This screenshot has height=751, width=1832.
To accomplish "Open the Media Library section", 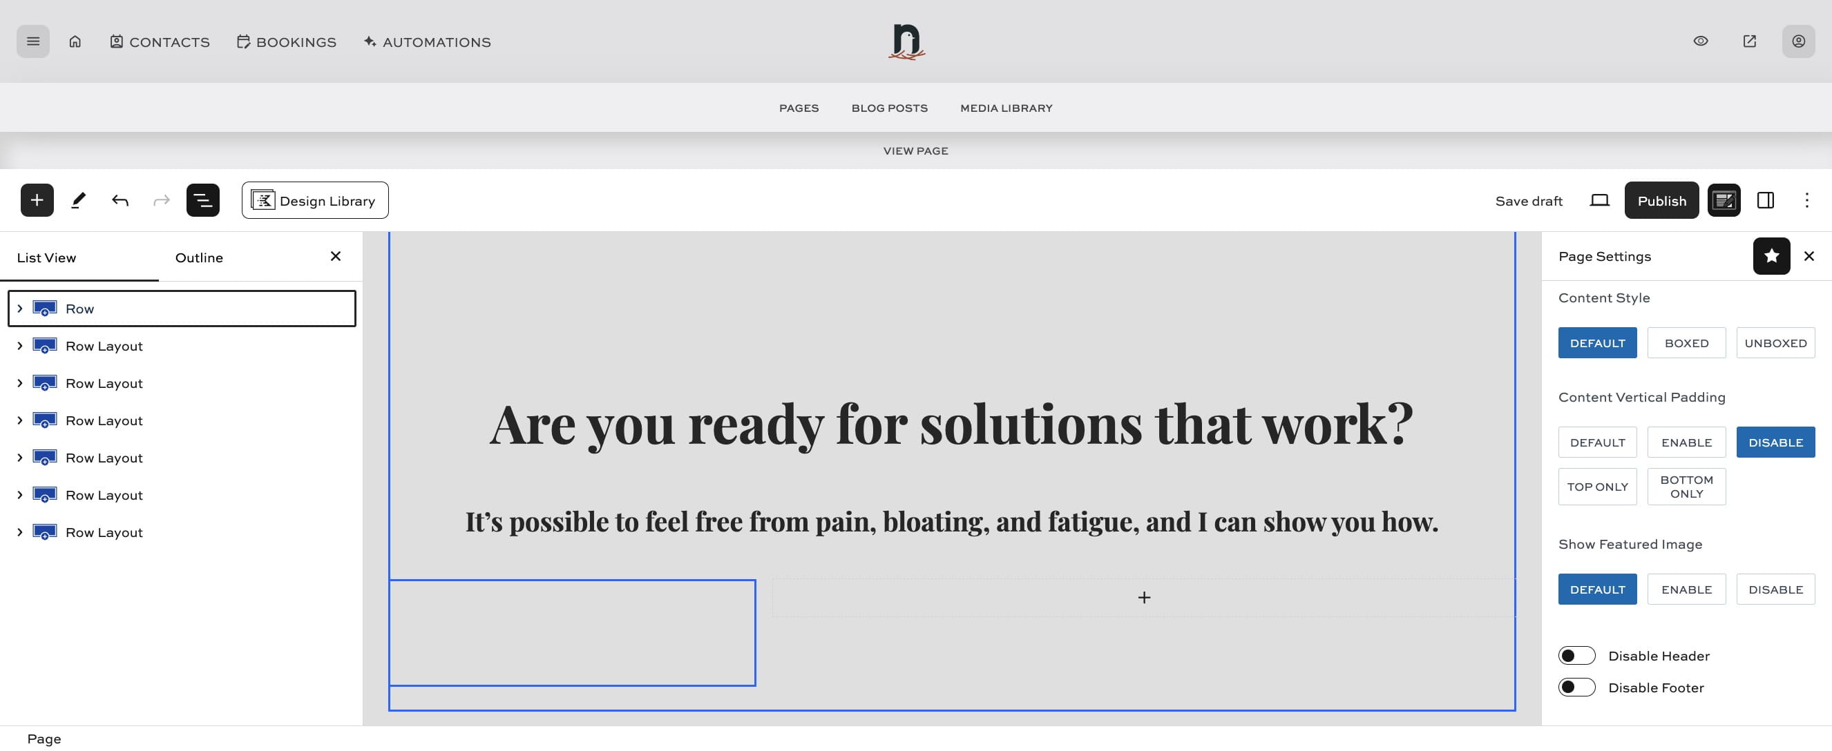I will pyautogui.click(x=1006, y=107).
